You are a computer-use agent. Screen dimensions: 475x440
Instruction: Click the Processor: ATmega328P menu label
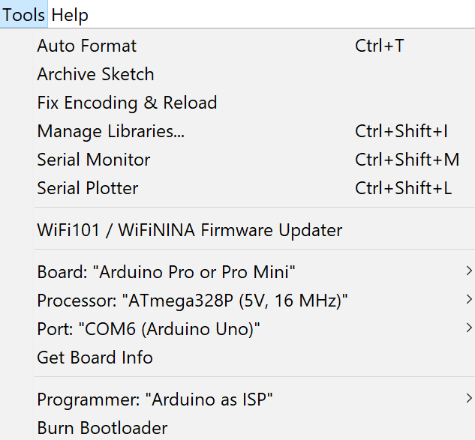pyautogui.click(x=192, y=301)
